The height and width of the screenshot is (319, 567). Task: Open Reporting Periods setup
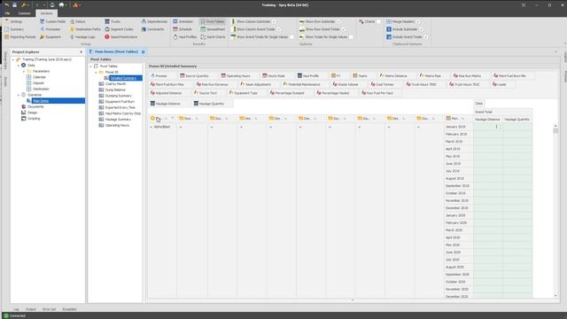tap(19, 37)
